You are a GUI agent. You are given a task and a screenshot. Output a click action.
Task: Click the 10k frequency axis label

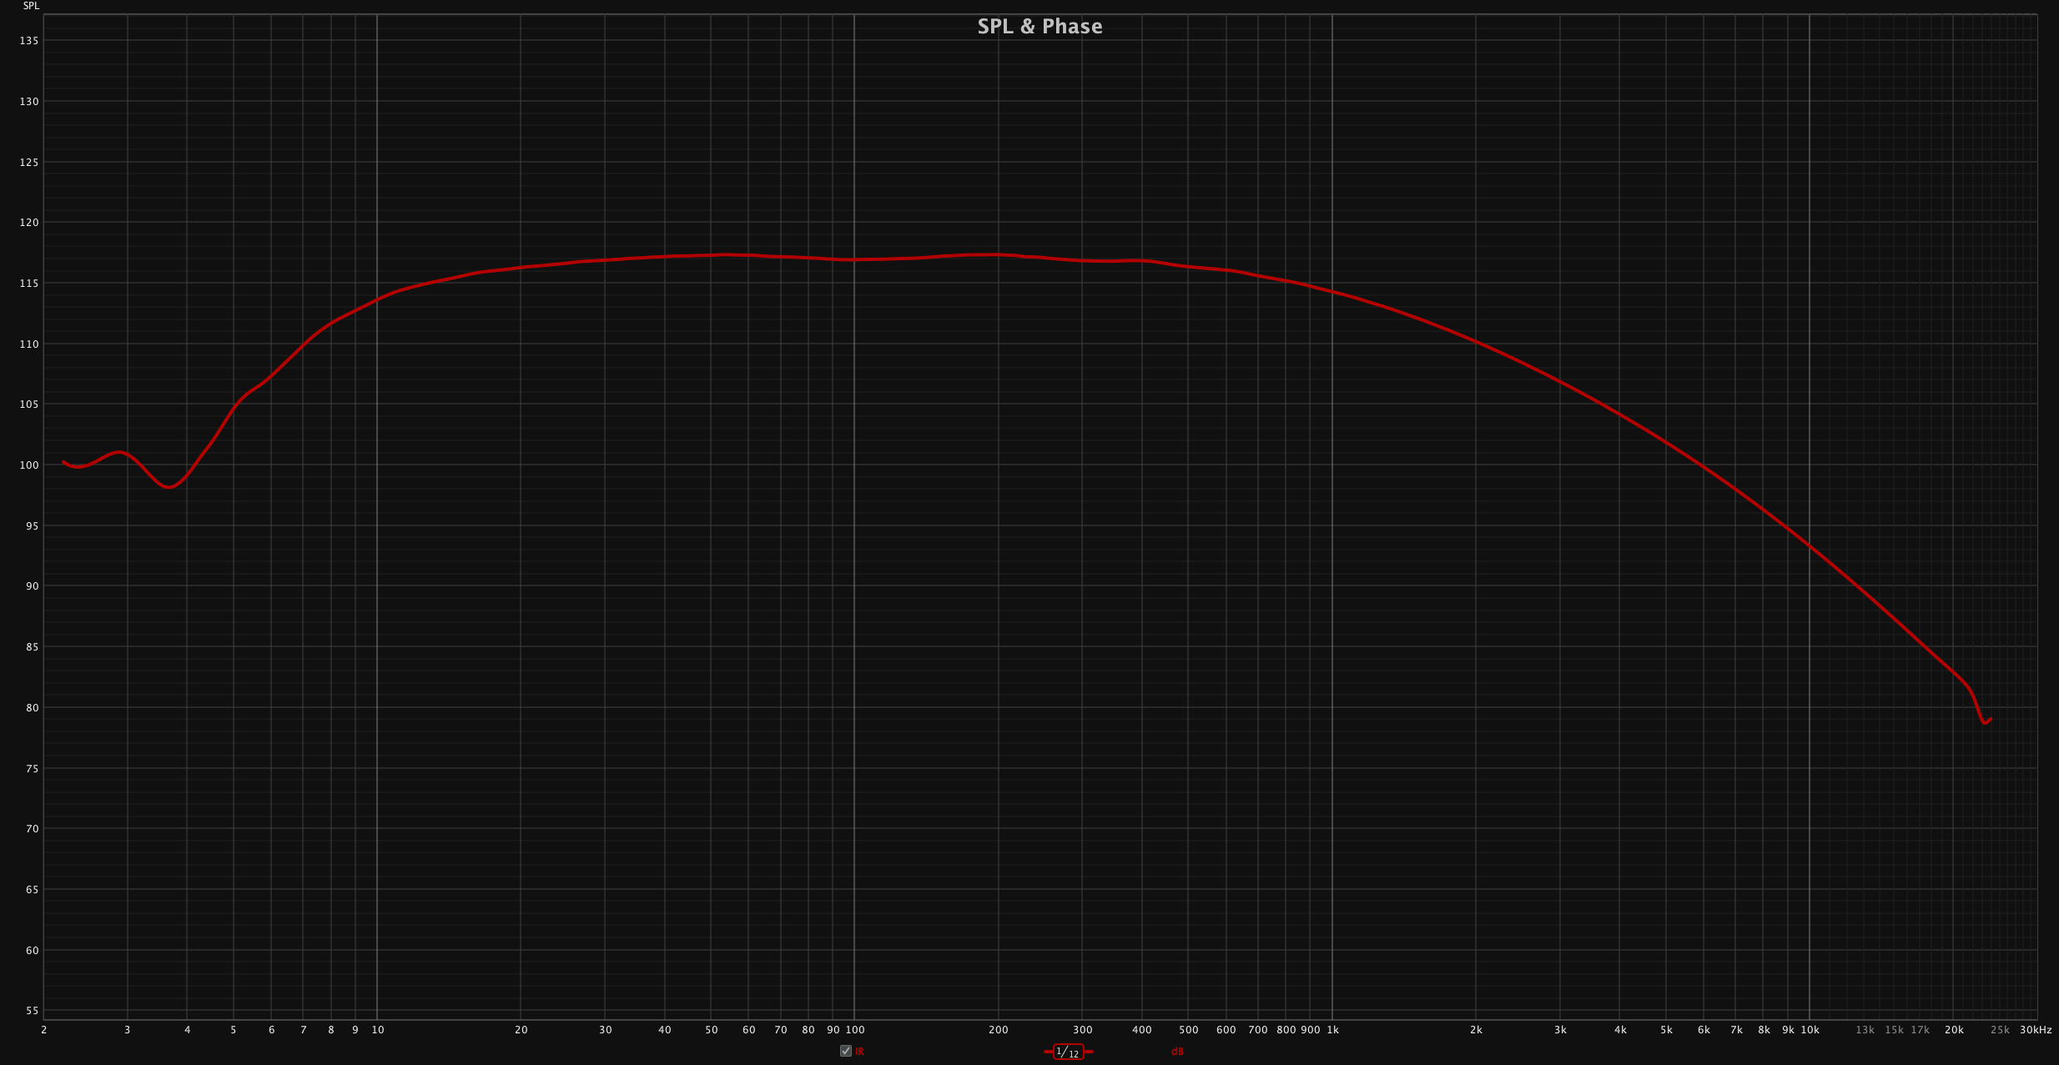1810,1030
